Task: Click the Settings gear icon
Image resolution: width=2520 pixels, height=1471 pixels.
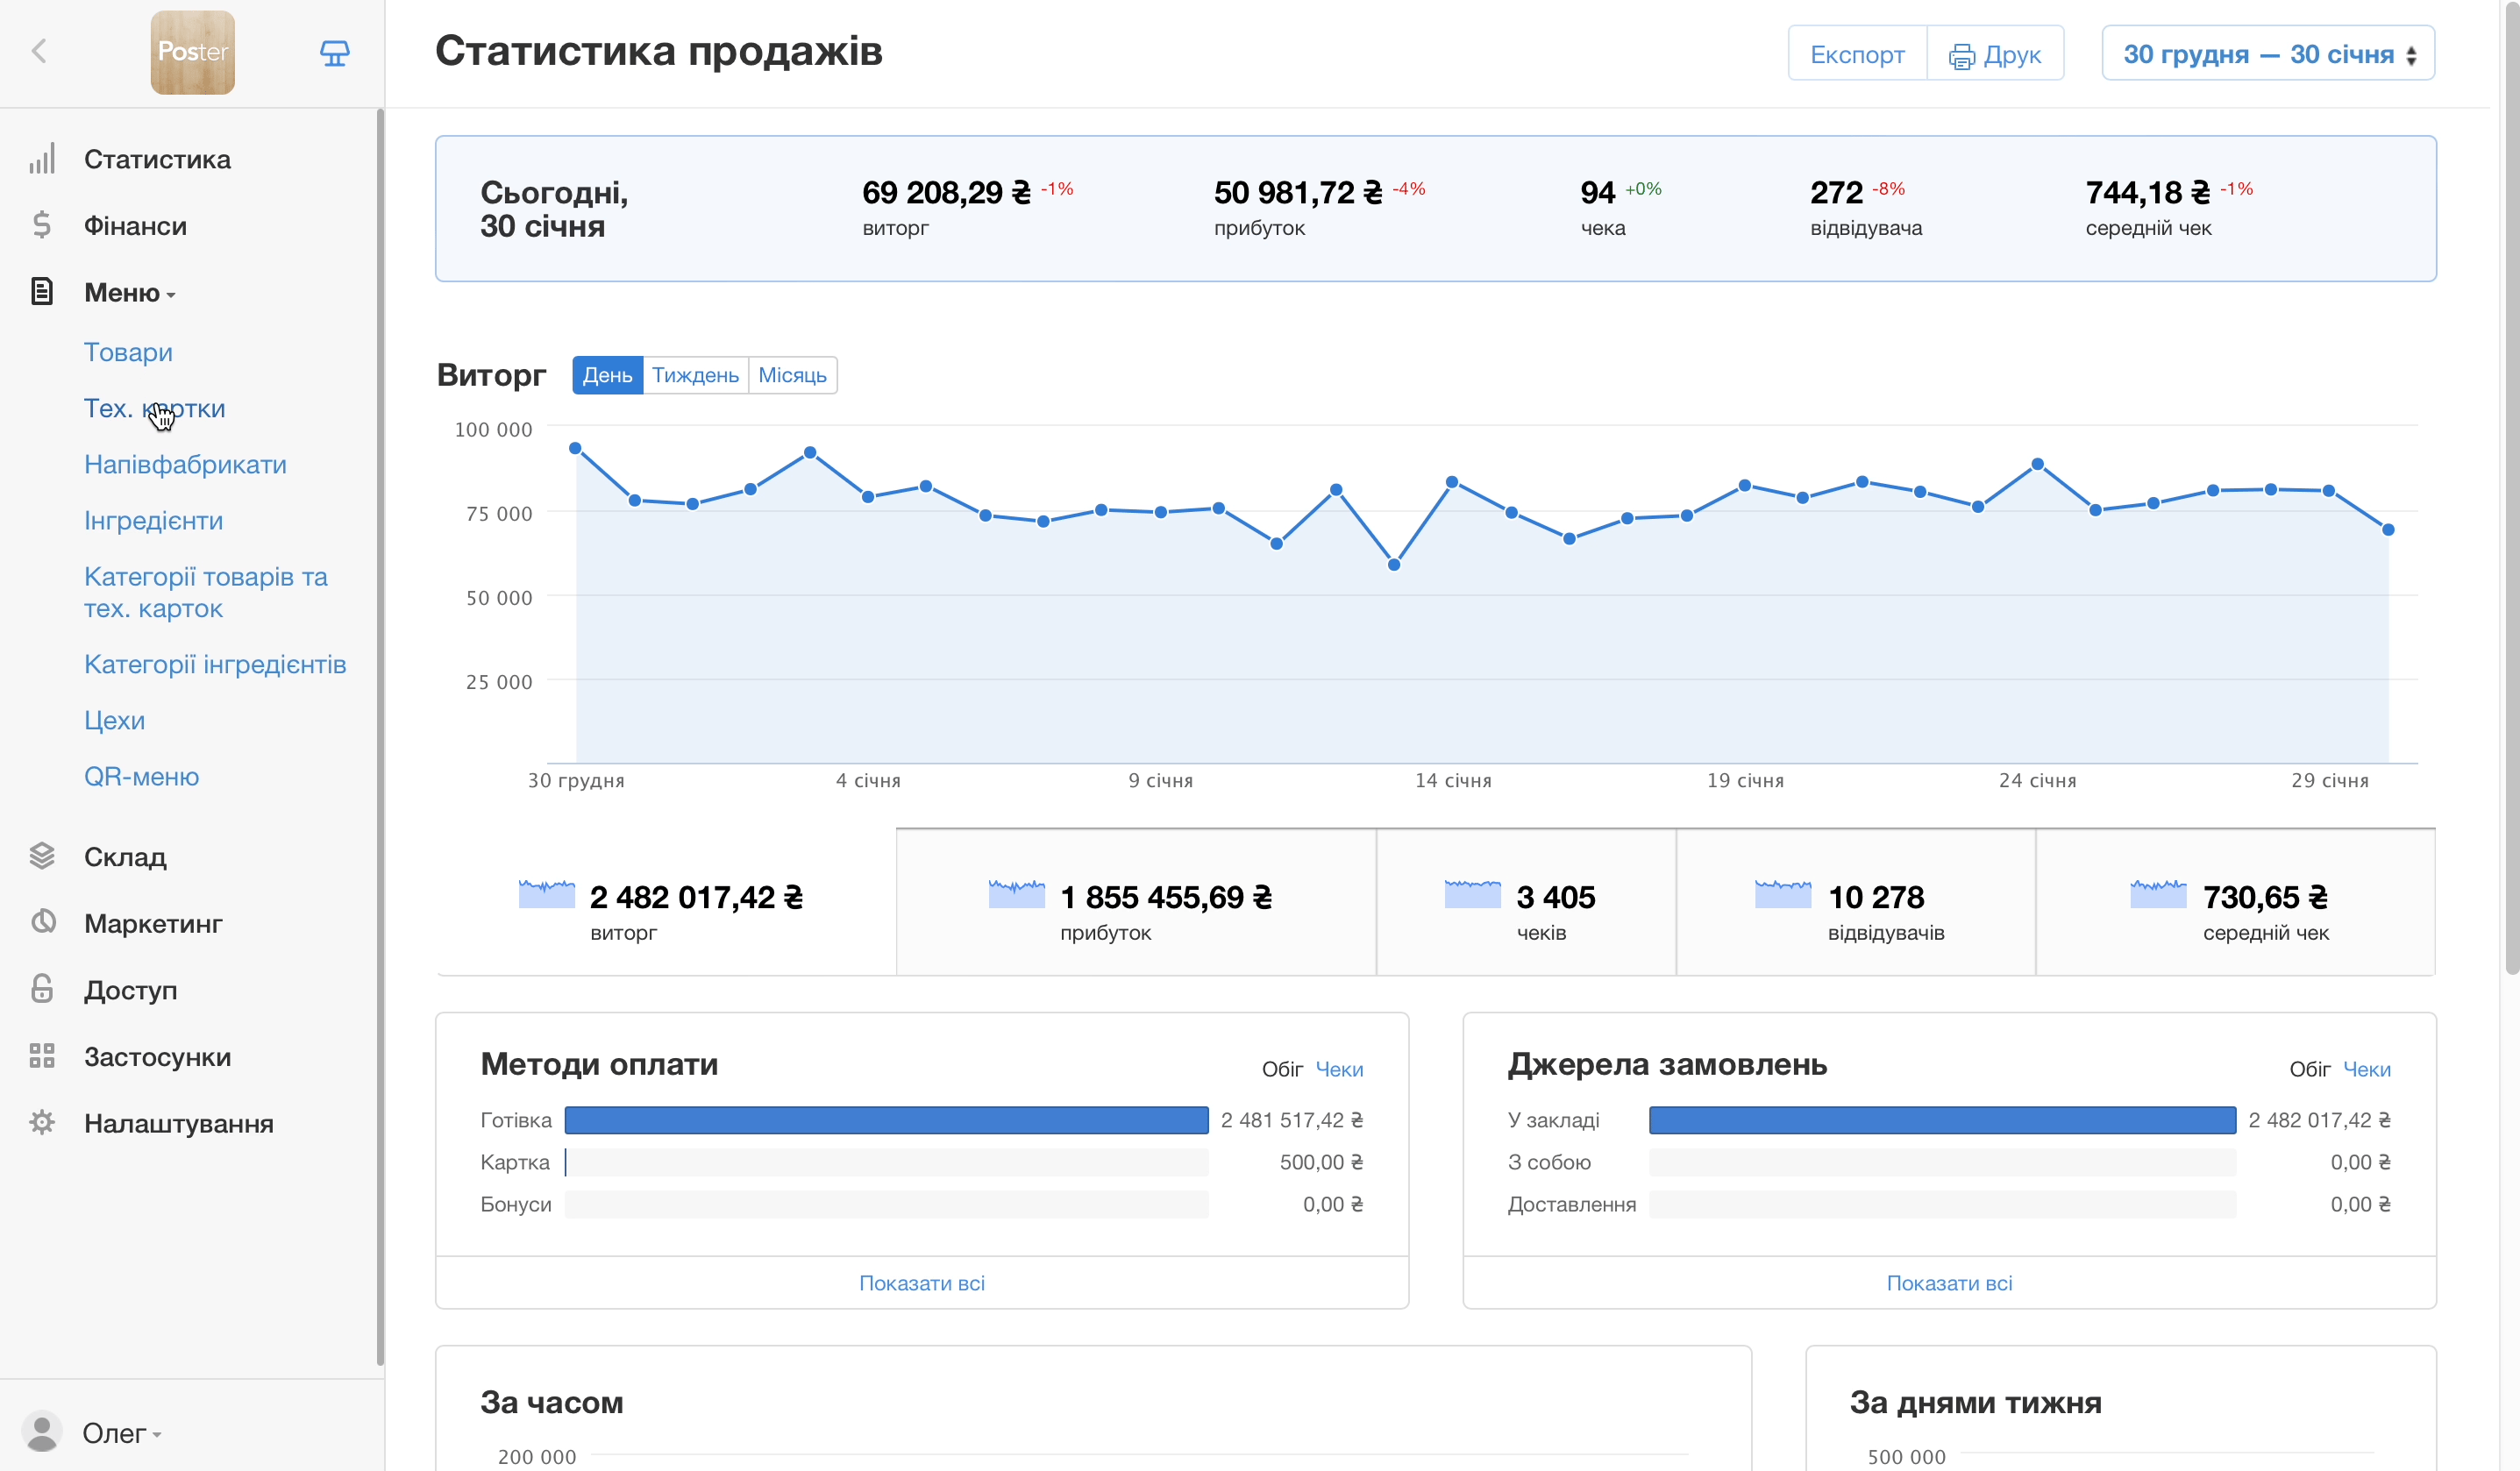Action: coord(41,1122)
